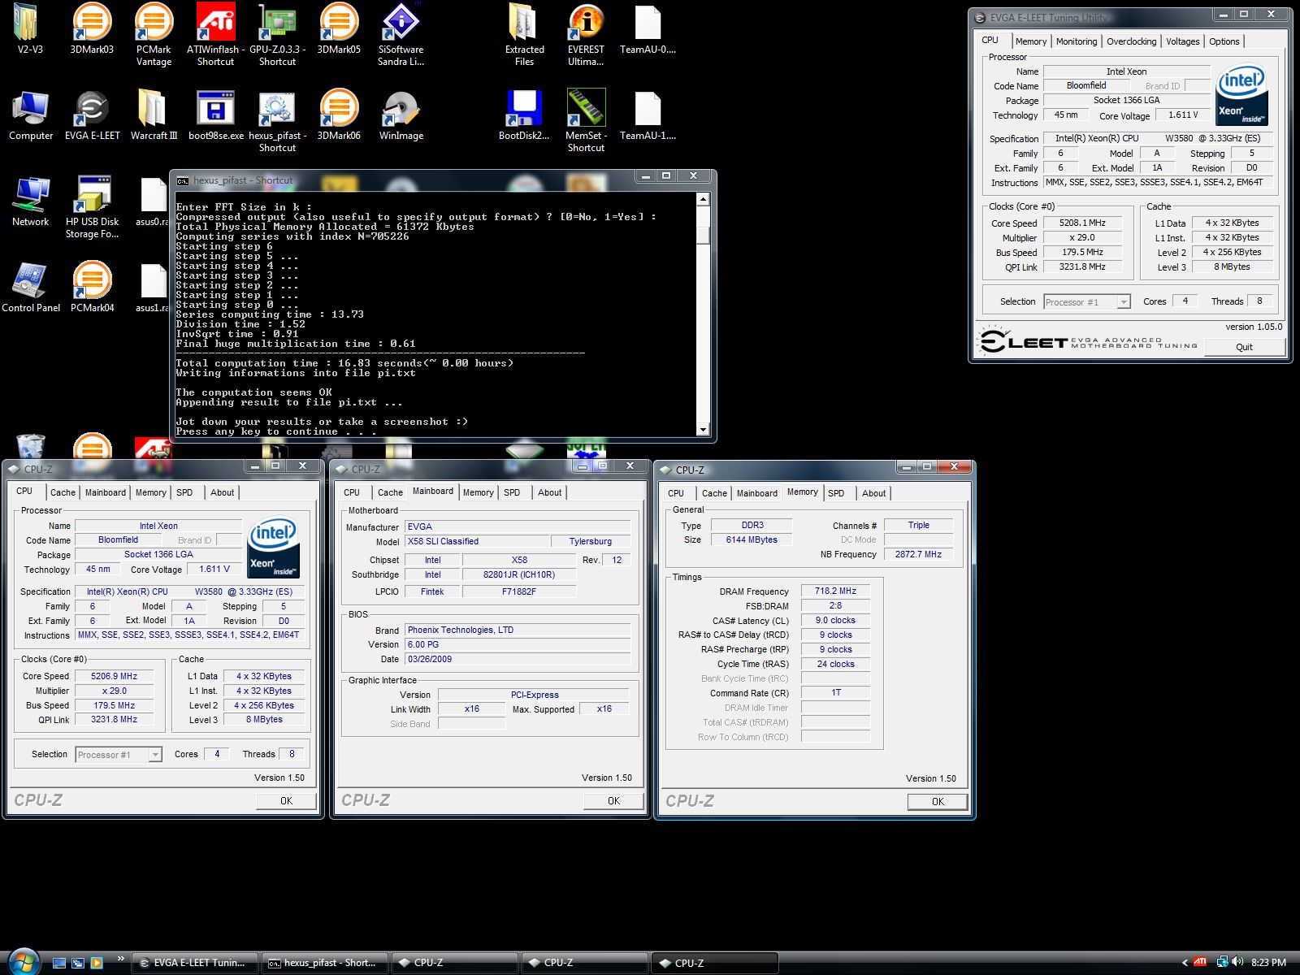Open the 3DMark06 desktop icon
1300x975 pixels.
[x=339, y=115]
